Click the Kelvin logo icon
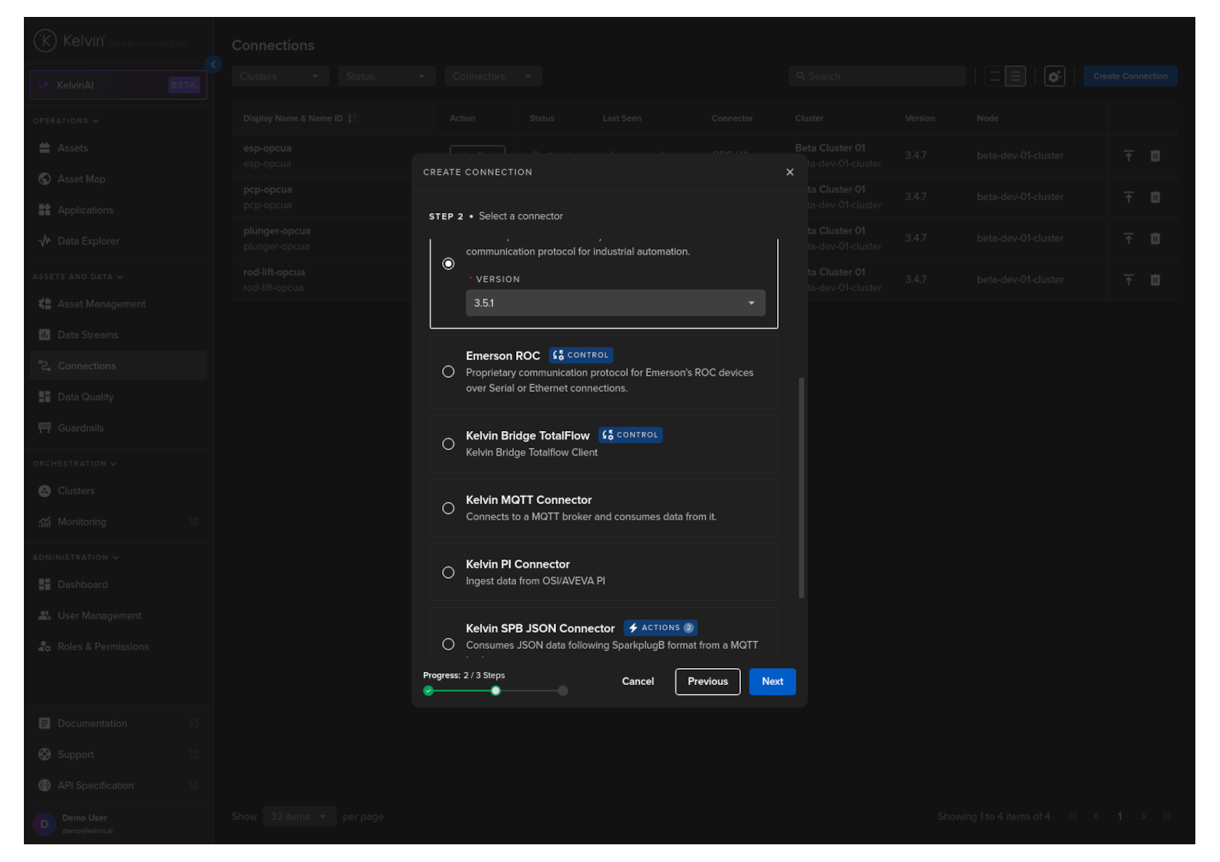This screenshot has width=1220, height=862. point(45,41)
